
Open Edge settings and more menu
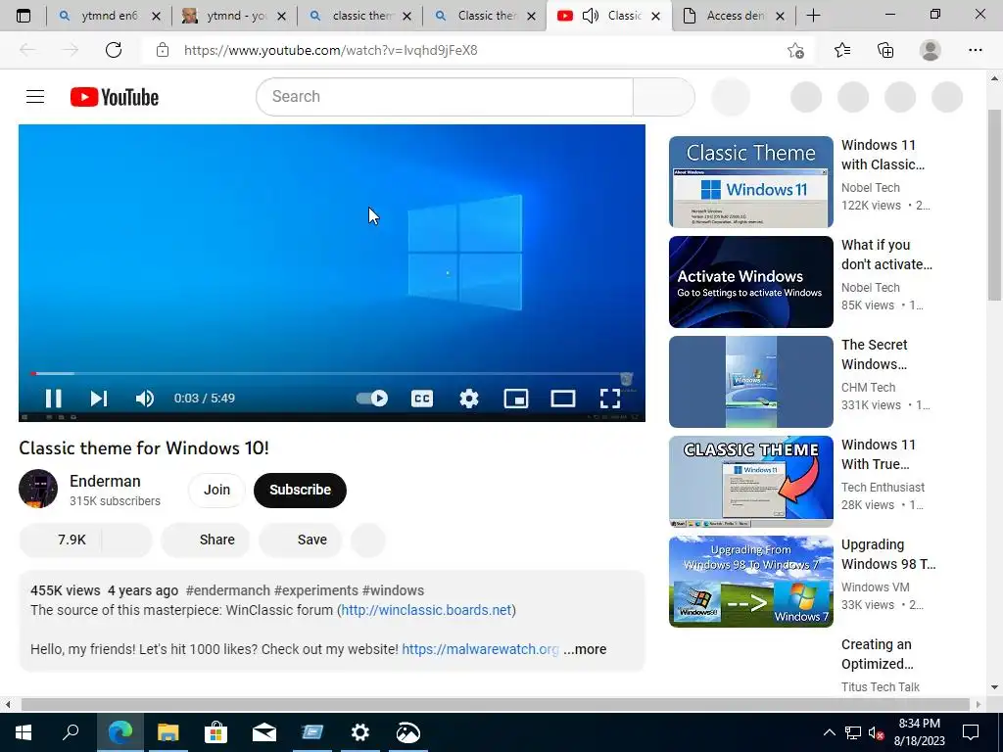click(x=975, y=50)
